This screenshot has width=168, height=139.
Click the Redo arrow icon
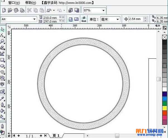(59, 10)
